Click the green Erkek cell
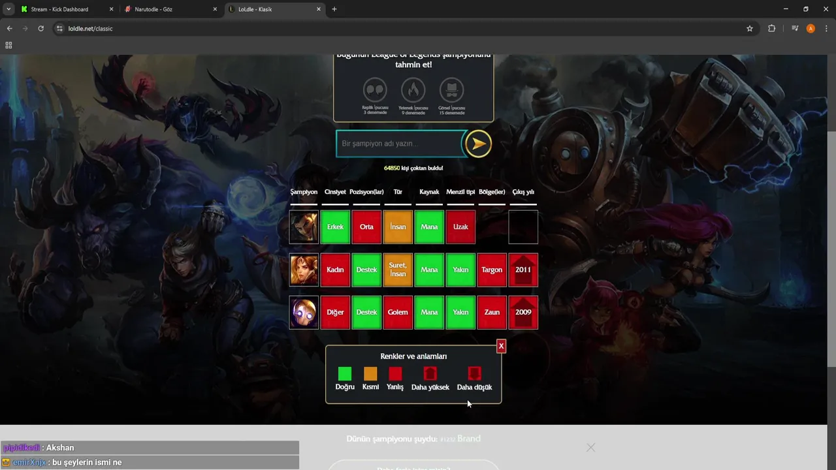The width and height of the screenshot is (836, 470). pos(335,227)
